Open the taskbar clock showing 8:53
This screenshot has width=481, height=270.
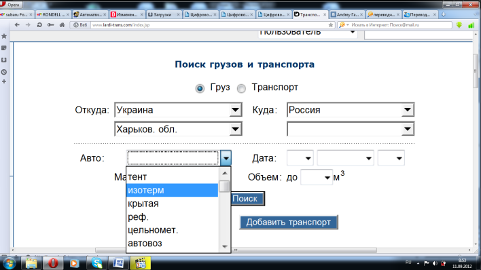pyautogui.click(x=462, y=264)
